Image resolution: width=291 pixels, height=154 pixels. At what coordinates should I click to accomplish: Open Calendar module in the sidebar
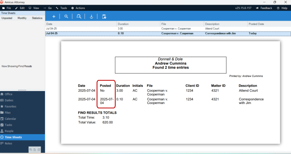coord(23,119)
